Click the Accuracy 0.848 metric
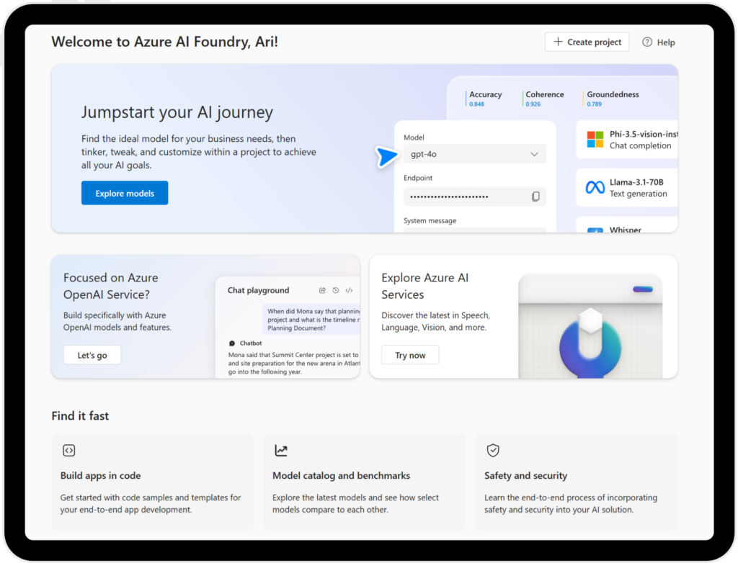This screenshot has height=563, width=738. (485, 99)
